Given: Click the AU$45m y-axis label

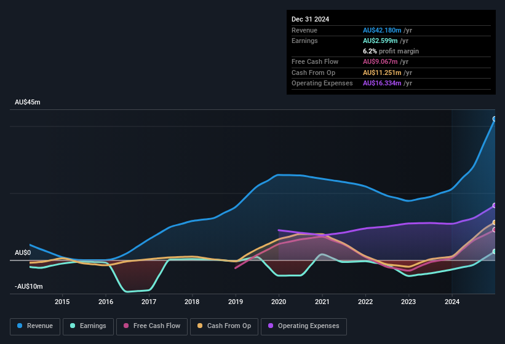Looking at the screenshot, I should point(28,102).
